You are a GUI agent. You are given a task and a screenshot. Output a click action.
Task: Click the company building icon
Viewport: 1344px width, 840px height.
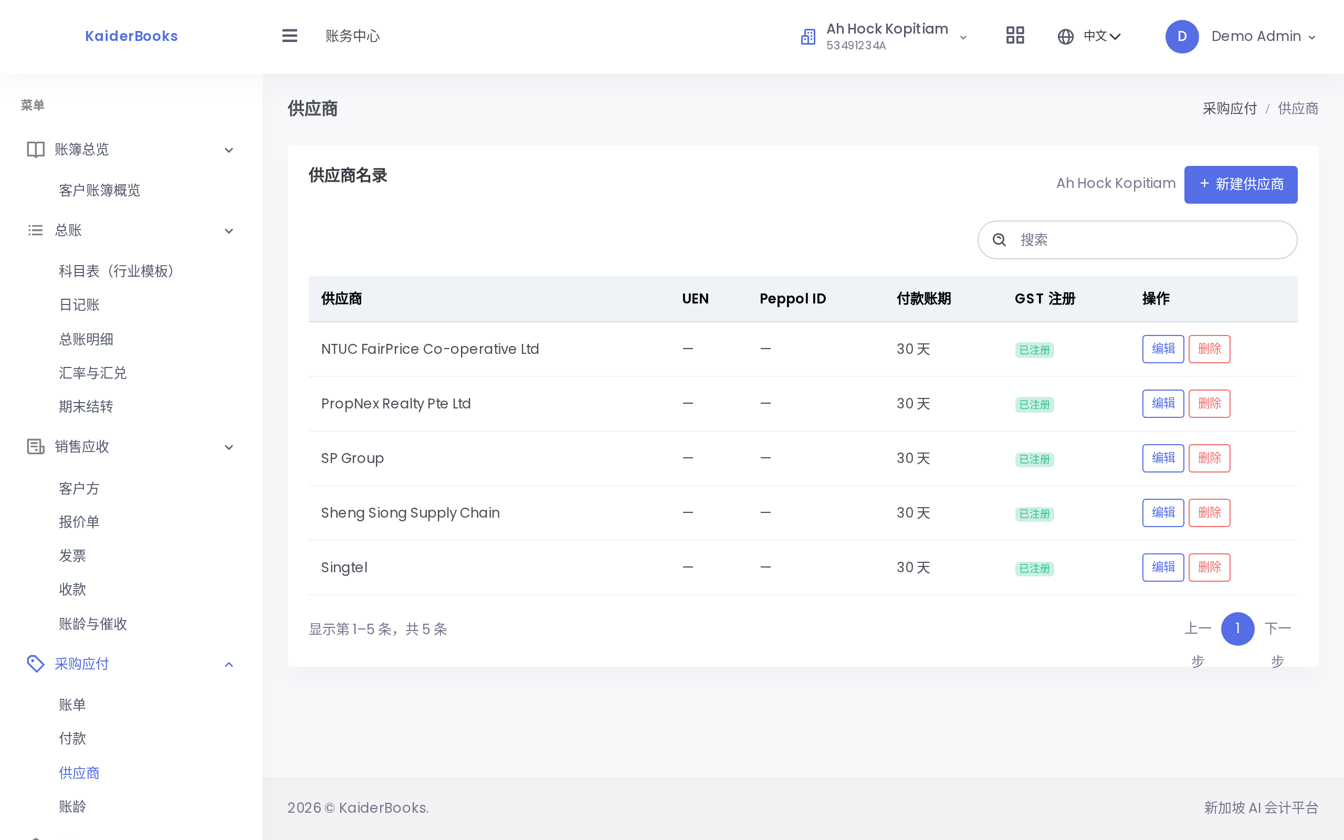pyautogui.click(x=808, y=37)
